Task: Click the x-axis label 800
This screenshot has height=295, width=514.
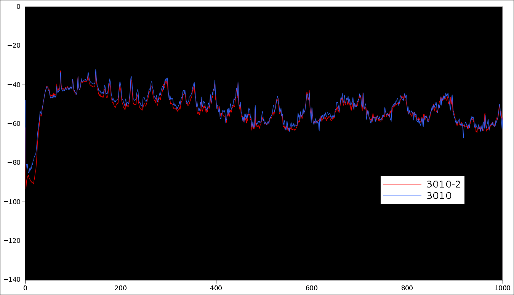Action: point(407,288)
